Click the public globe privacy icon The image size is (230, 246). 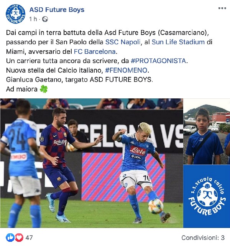point(45,19)
